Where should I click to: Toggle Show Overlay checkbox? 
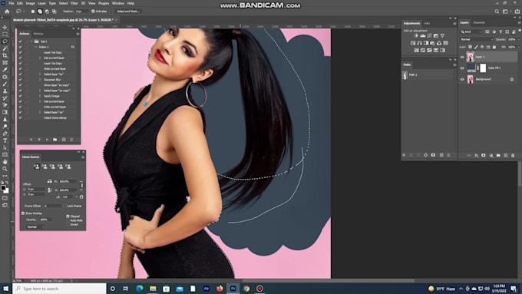click(23, 213)
